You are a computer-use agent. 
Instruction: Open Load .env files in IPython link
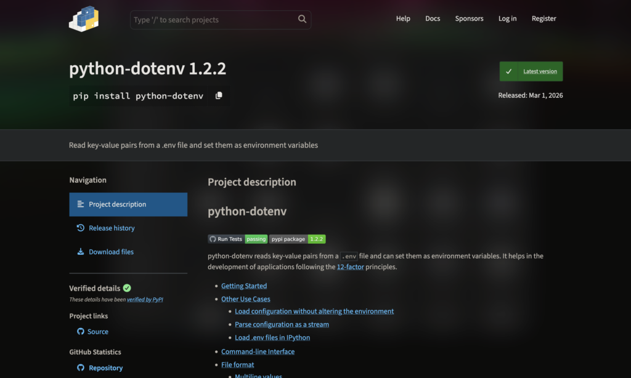coord(272,337)
